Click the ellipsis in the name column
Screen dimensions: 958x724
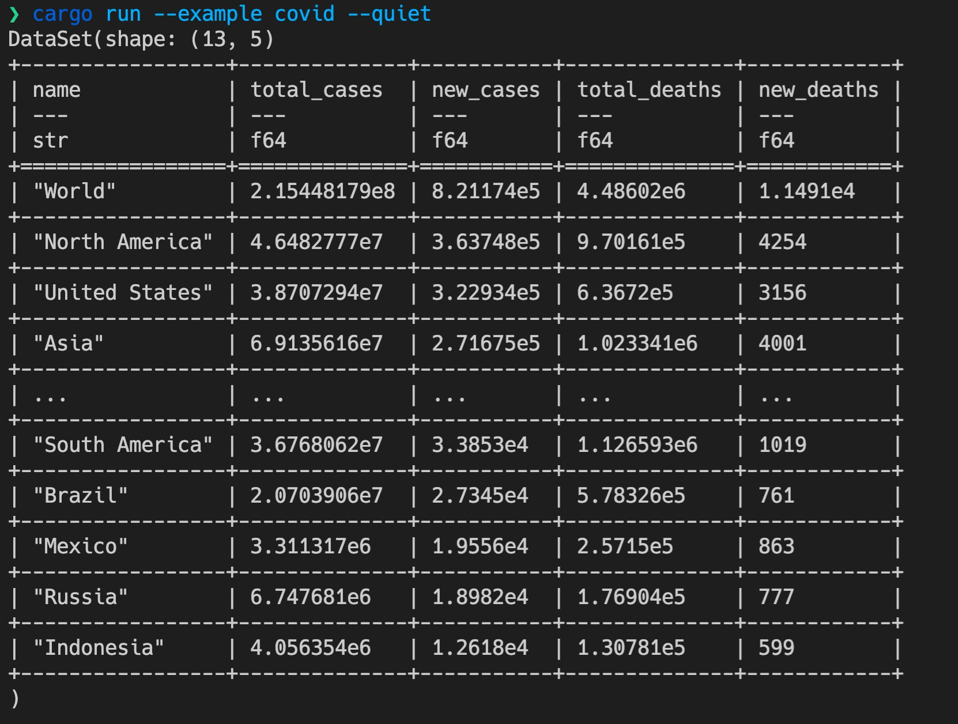[x=50, y=397]
